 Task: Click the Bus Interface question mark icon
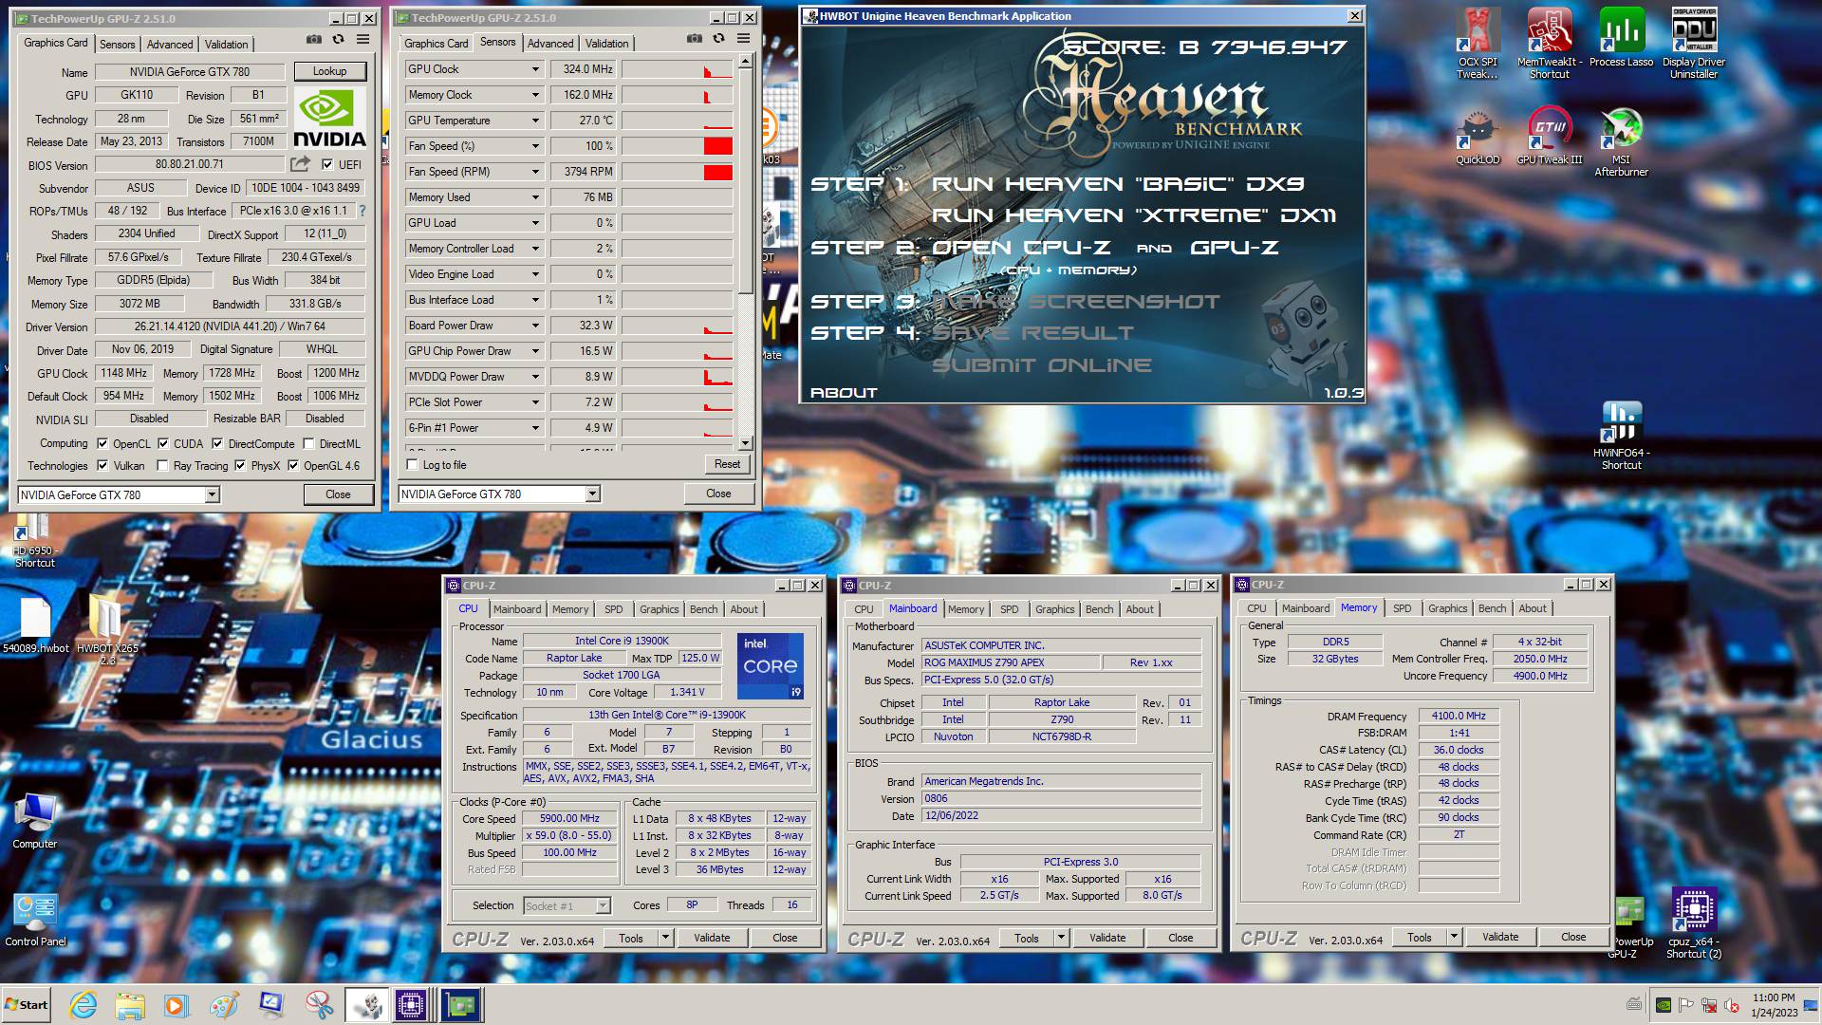[362, 211]
